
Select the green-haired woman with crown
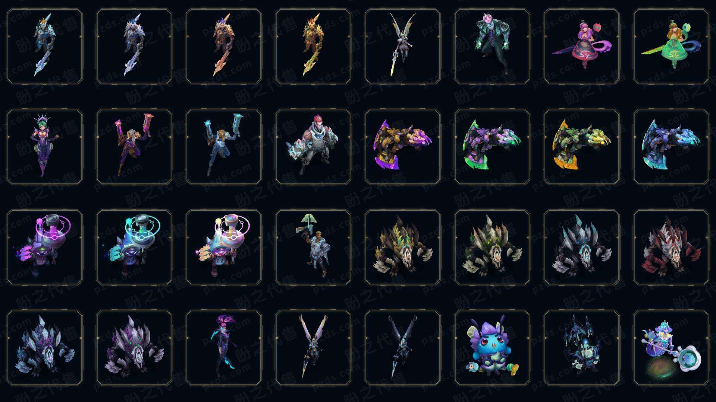point(45,147)
